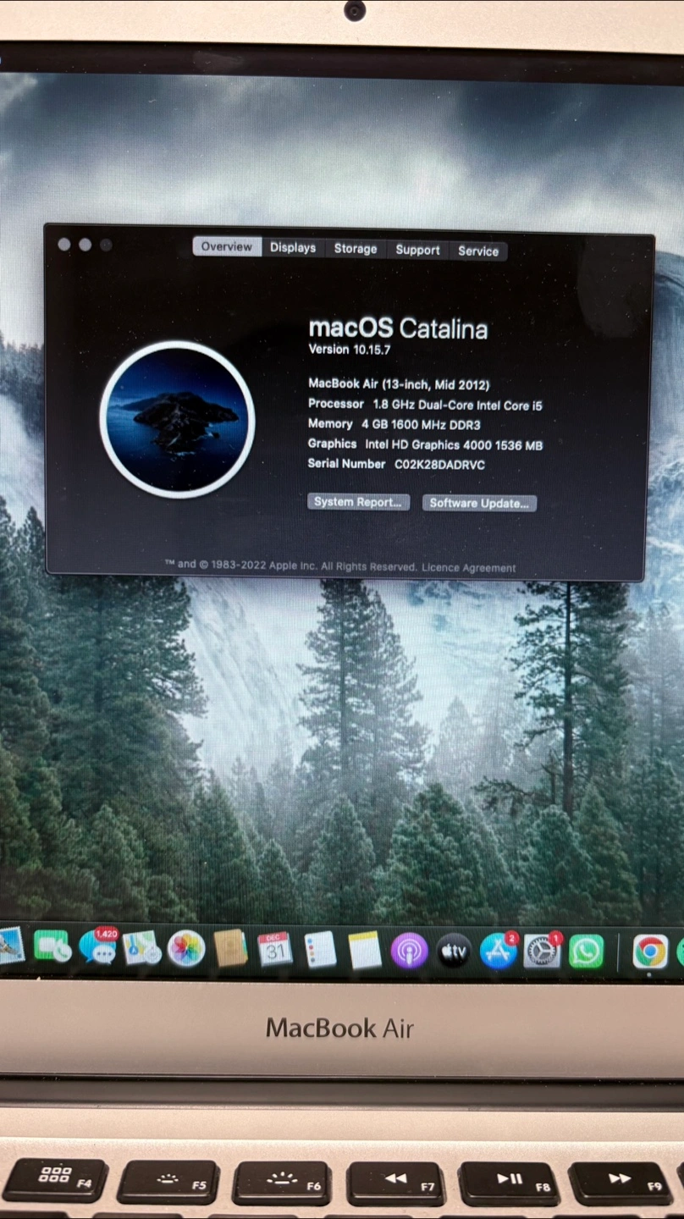Open the Support tab
Screen dimensions: 684x1219
click(x=417, y=250)
